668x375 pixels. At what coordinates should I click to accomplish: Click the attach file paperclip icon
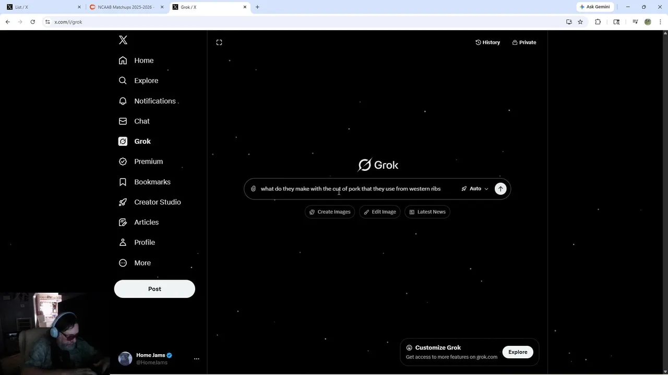point(253,189)
